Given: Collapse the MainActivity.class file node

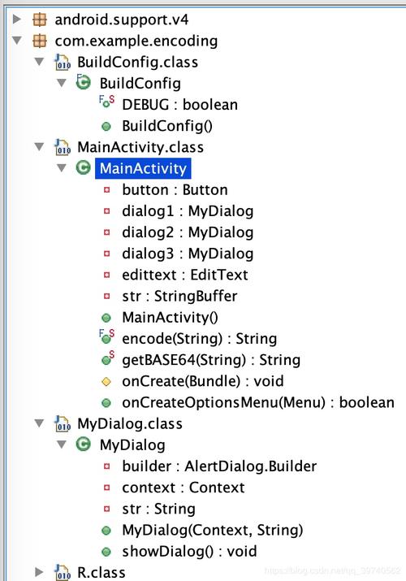Looking at the screenshot, I should click(x=39, y=147).
